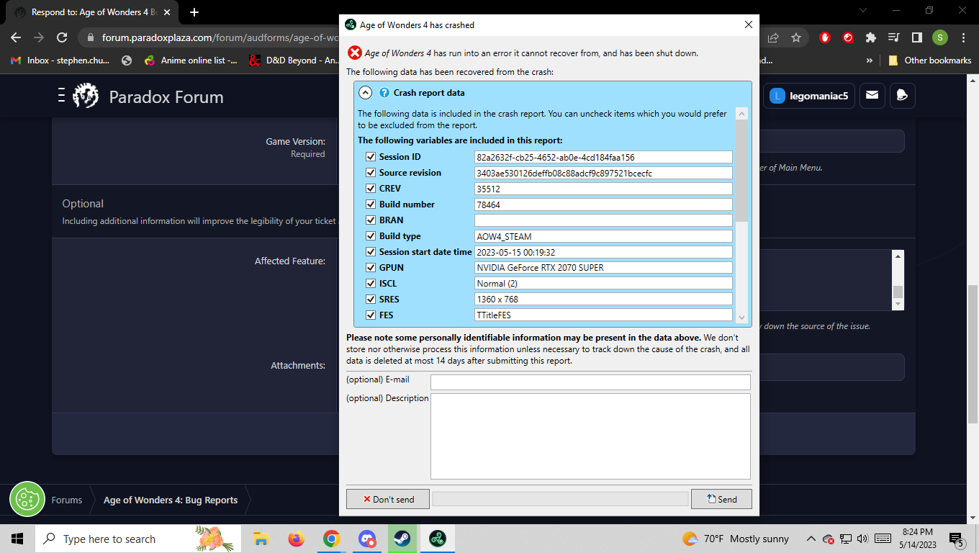Screen dimensions: 979x553
Task: Show more bookmarks with the double chevron
Action: click(x=870, y=60)
